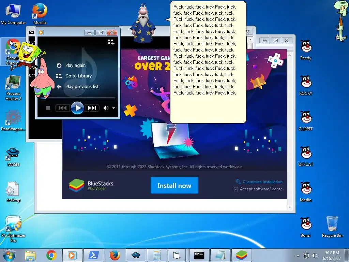Open the OFFCAT desktop icon
349x262 pixels.
306,156
